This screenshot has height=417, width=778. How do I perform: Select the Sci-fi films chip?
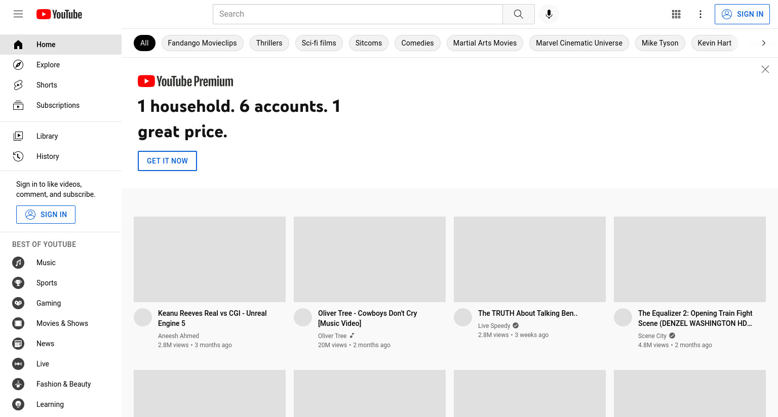click(319, 43)
